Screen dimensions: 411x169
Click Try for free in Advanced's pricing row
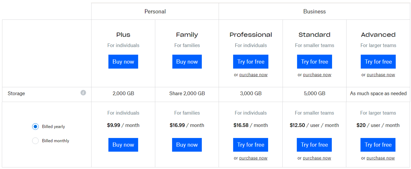pyautogui.click(x=378, y=145)
